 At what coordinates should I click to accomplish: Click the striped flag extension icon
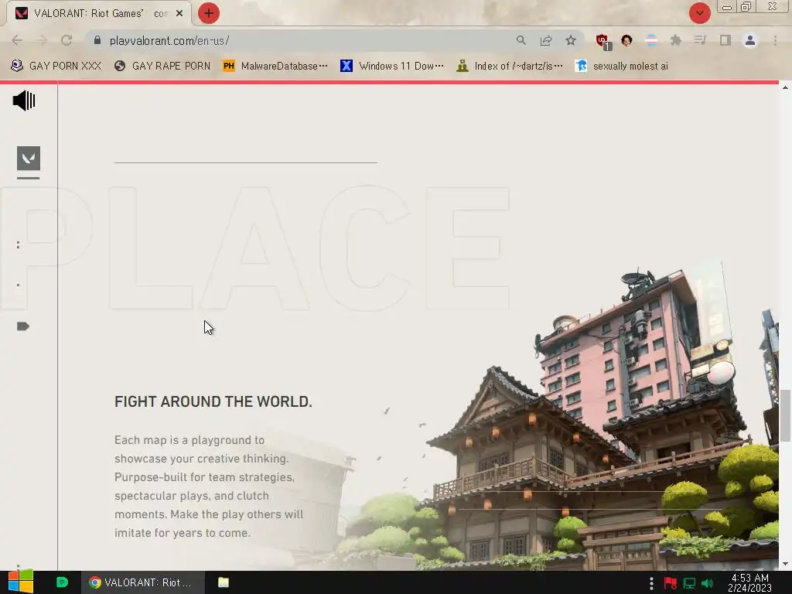(651, 40)
